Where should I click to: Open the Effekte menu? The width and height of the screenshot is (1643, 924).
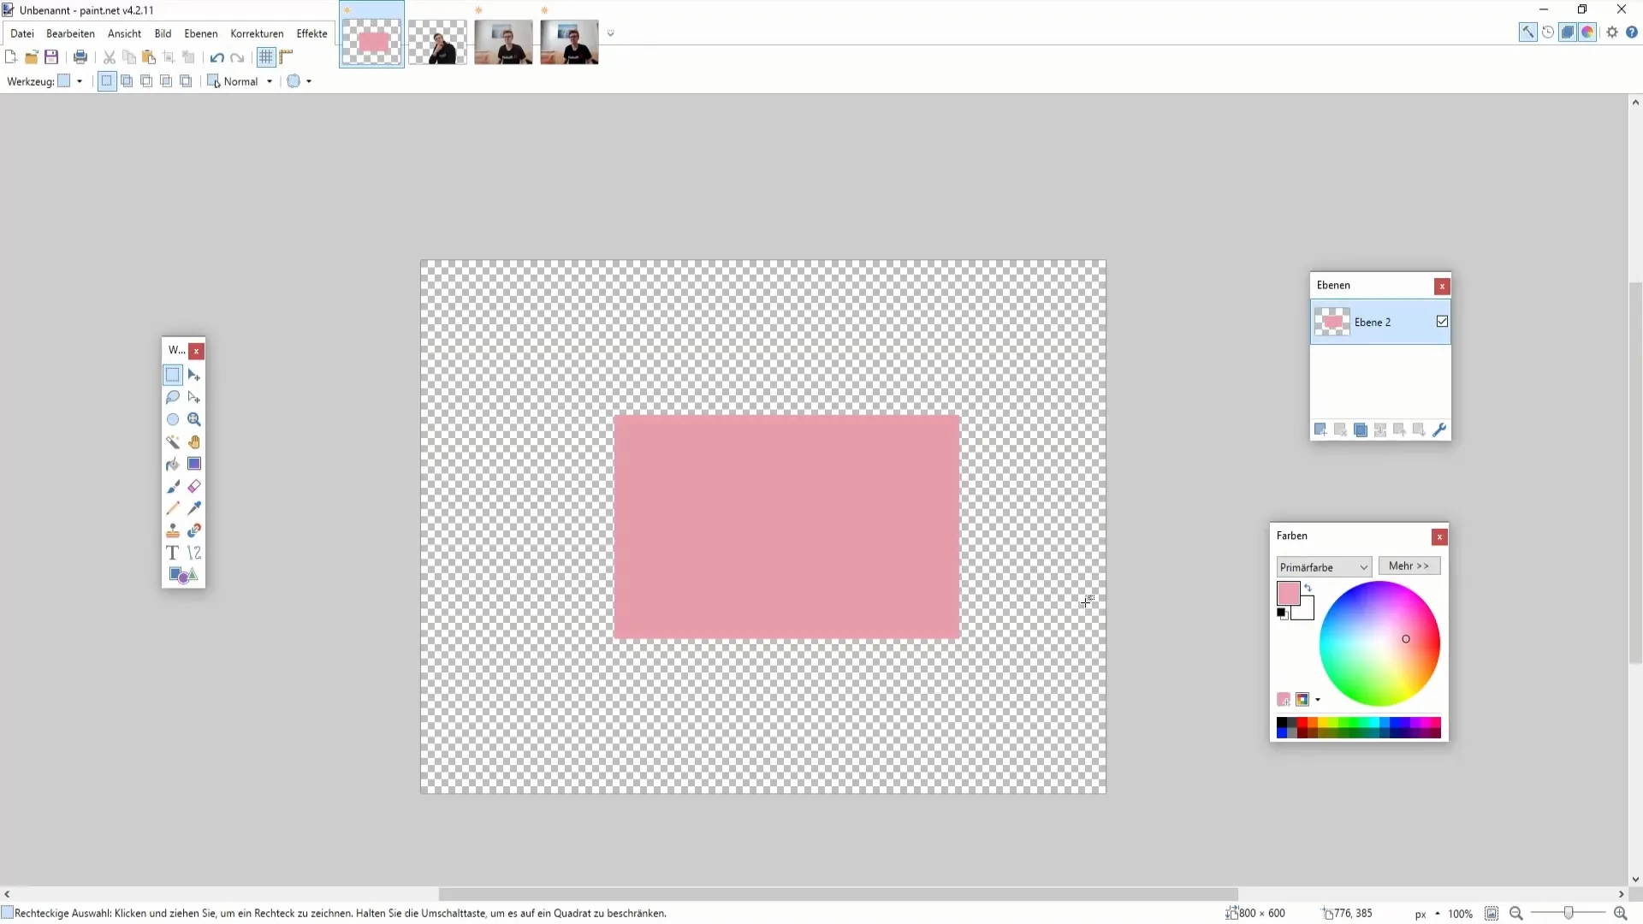click(x=311, y=33)
